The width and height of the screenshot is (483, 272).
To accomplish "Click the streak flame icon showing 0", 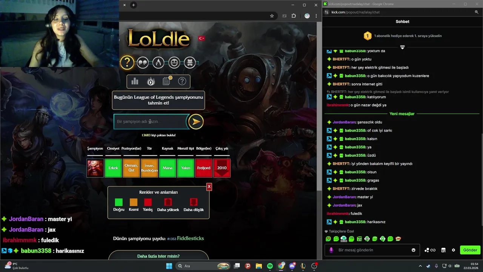I will 151,82.
